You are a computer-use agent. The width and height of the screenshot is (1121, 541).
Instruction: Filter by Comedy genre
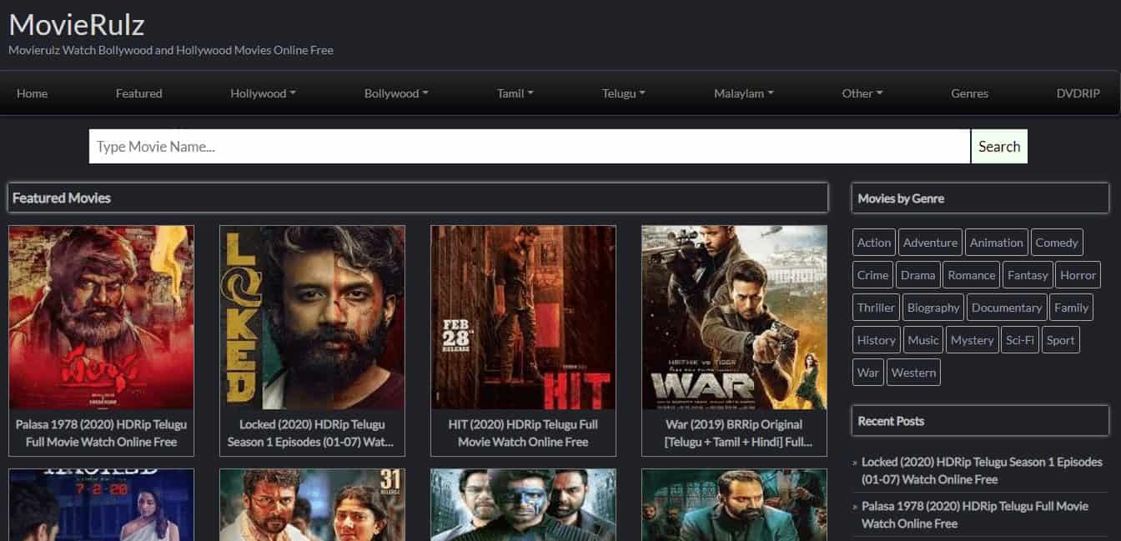(1057, 243)
